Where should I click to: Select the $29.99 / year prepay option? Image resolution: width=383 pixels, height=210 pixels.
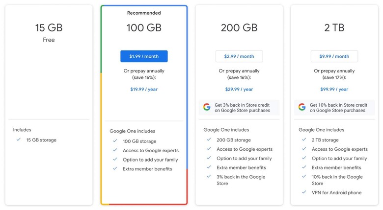click(x=239, y=89)
